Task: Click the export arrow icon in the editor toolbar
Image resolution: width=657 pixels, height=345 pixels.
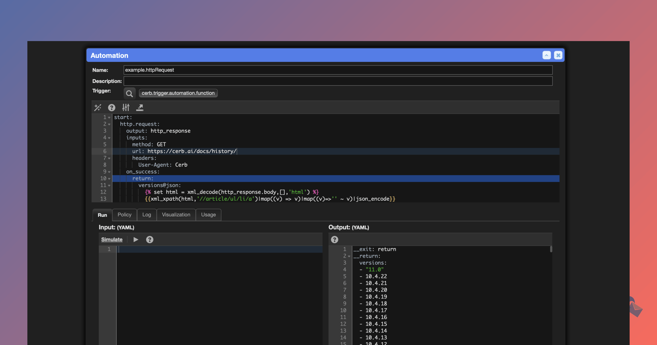Action: coord(140,108)
